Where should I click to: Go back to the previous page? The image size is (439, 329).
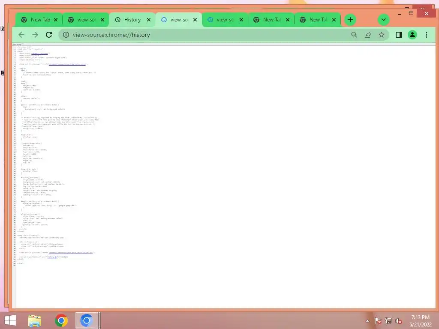tap(21, 35)
